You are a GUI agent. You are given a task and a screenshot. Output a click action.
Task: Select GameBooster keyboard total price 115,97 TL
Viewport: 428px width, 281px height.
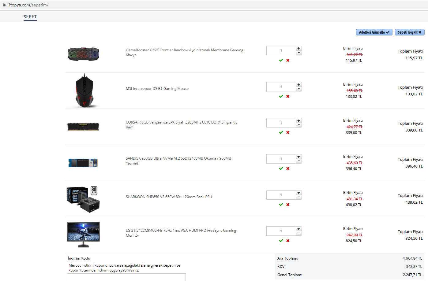414,58
